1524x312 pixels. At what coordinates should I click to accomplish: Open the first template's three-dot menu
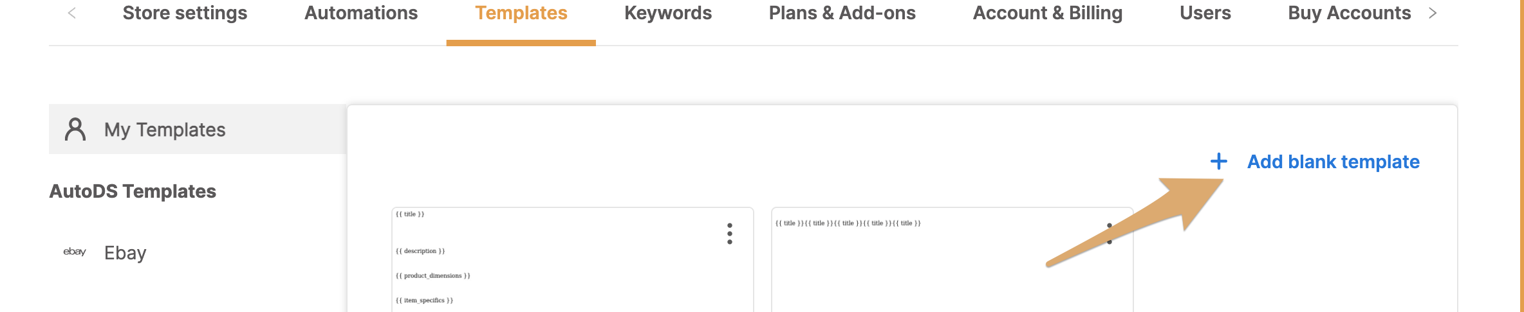[x=729, y=234]
